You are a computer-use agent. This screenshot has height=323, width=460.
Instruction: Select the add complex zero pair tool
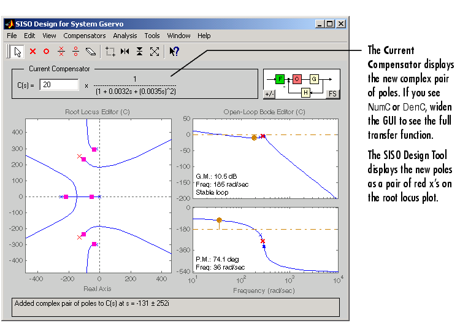[x=75, y=52]
